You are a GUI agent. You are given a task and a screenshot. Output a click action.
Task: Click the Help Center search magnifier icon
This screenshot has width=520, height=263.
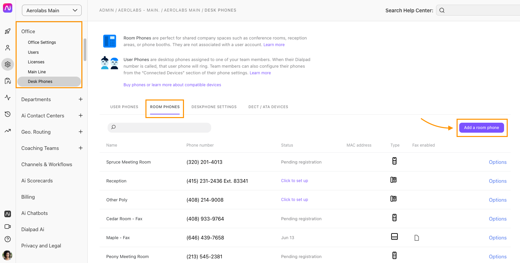click(x=442, y=10)
